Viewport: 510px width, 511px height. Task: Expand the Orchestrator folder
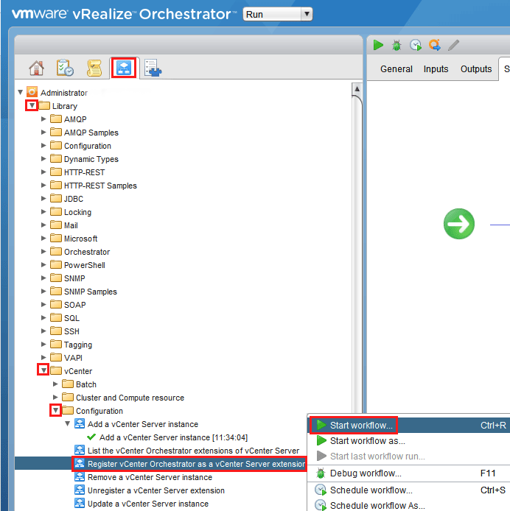tap(43, 251)
